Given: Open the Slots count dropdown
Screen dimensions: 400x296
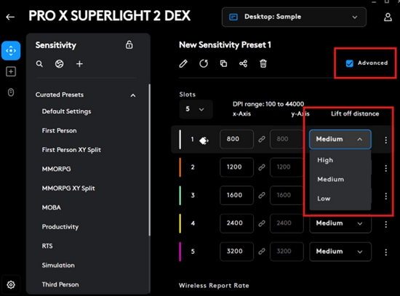Looking at the screenshot, I should click(196, 109).
